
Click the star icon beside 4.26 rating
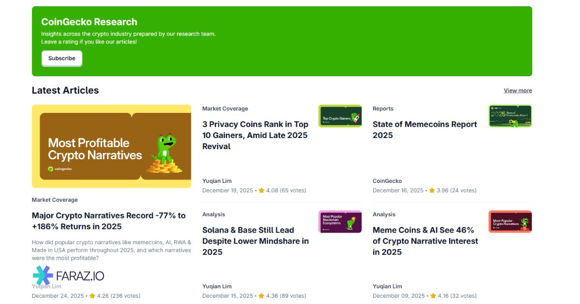[x=92, y=296]
